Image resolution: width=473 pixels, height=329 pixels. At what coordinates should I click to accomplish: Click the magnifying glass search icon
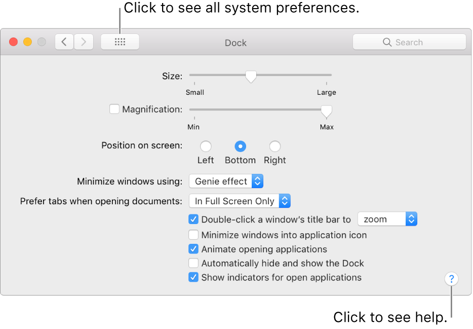coord(387,42)
